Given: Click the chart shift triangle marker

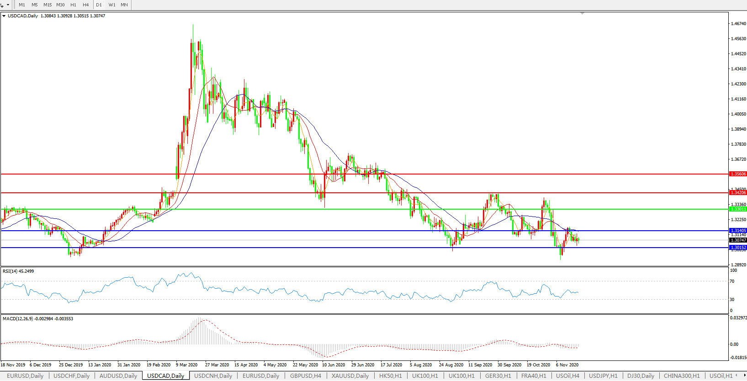Looking at the screenshot, I should 582,14.
